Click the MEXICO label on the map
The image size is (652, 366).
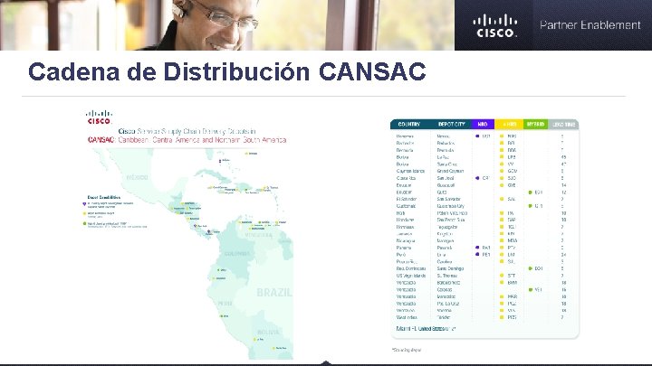(x=138, y=178)
